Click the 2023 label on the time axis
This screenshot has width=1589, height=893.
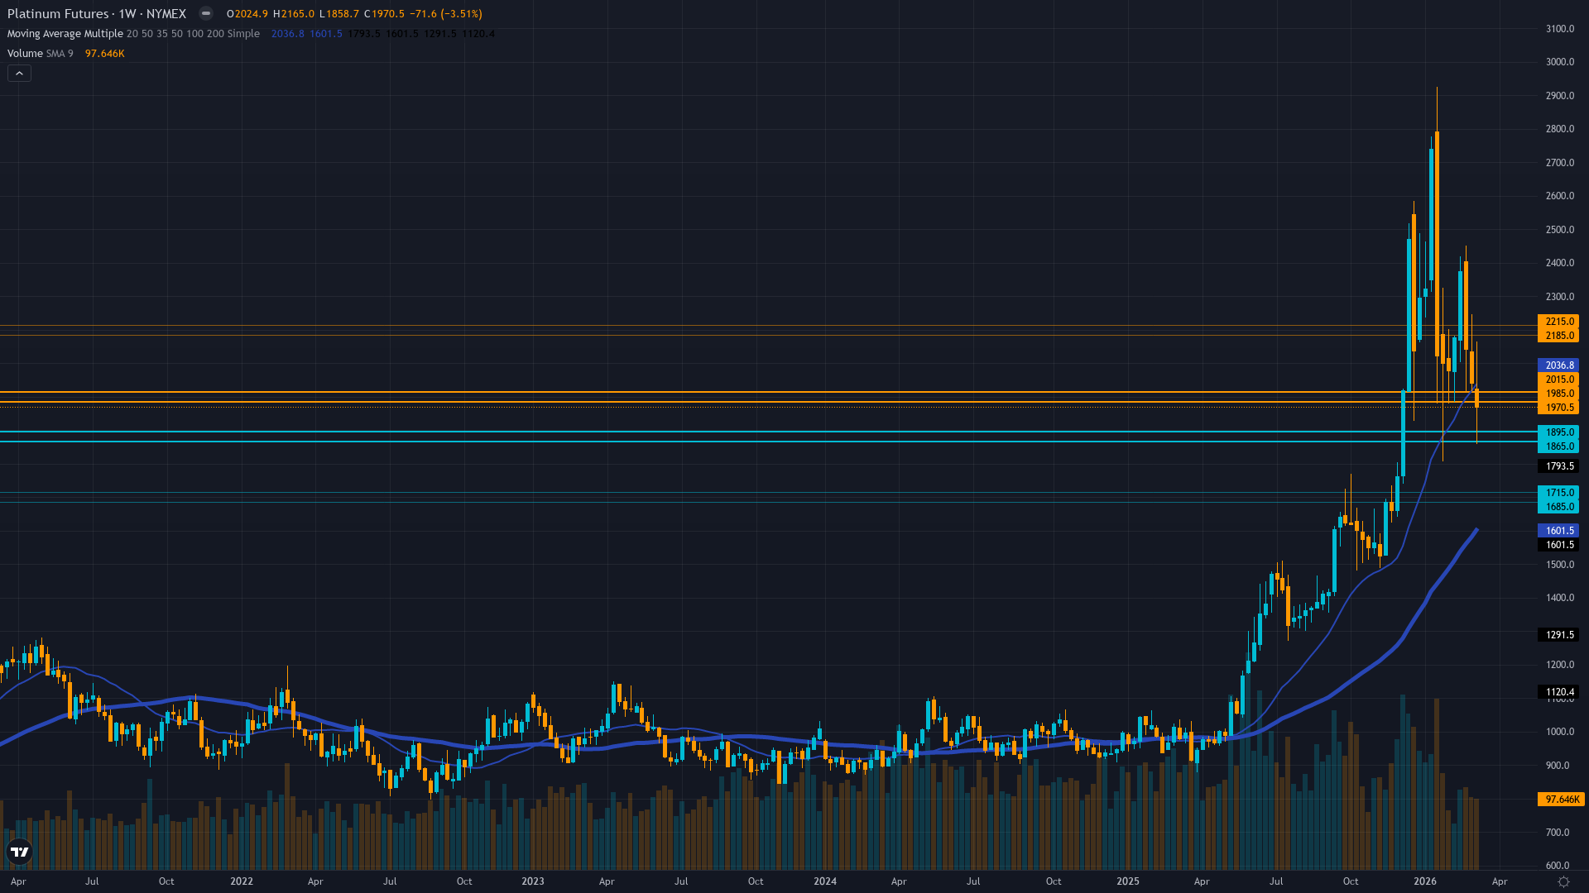coord(533,881)
